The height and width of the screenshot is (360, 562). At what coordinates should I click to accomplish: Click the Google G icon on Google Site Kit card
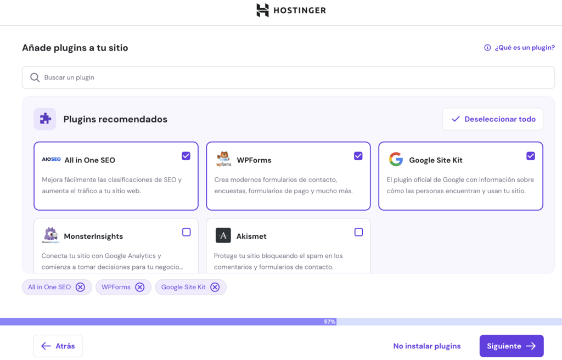click(x=396, y=159)
